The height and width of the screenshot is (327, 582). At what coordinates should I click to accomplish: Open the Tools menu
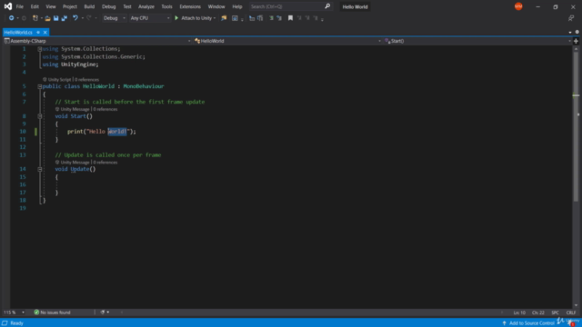pyautogui.click(x=166, y=6)
